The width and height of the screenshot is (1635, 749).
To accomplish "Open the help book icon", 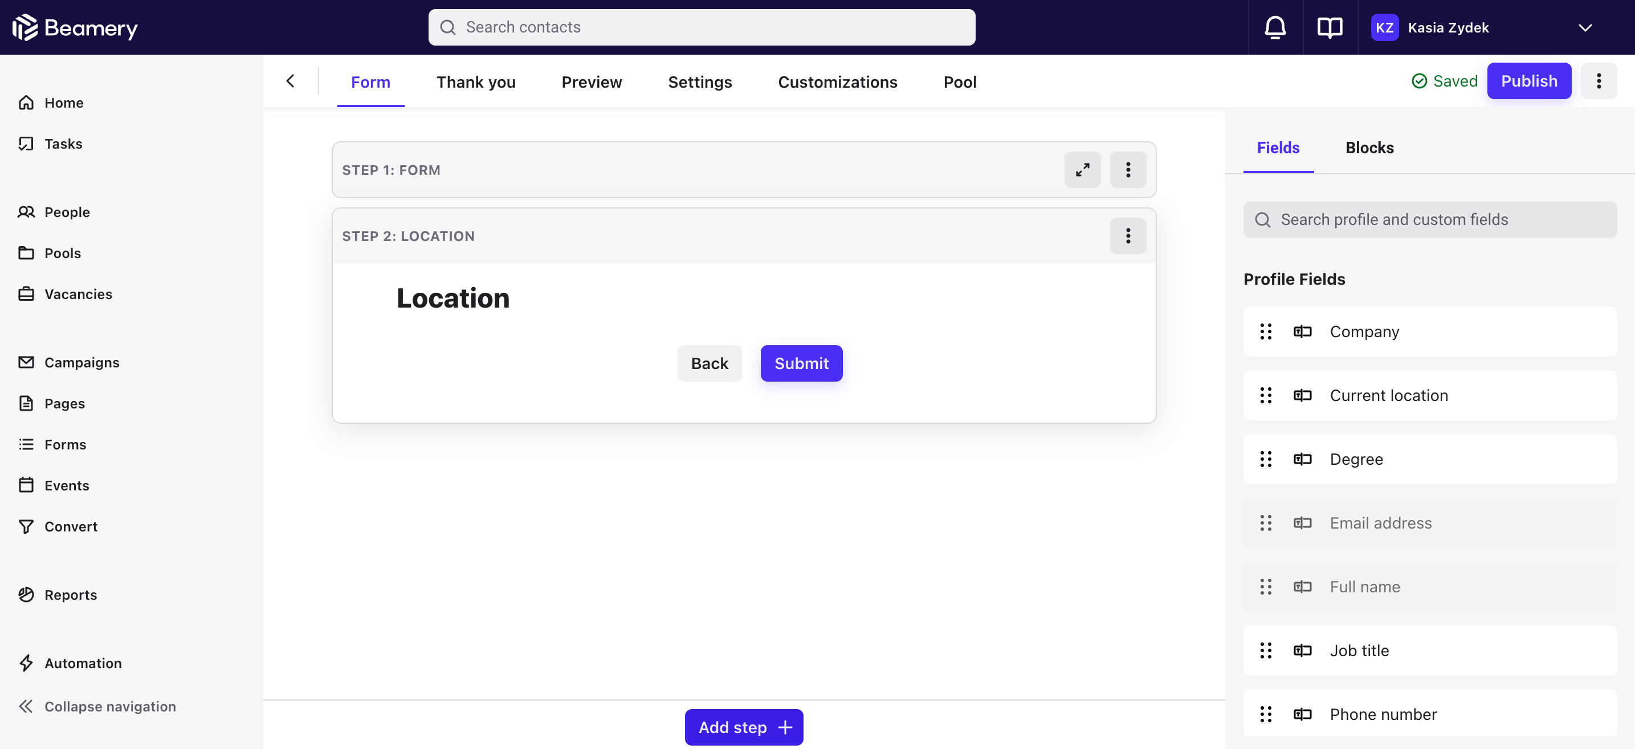I will (x=1330, y=27).
